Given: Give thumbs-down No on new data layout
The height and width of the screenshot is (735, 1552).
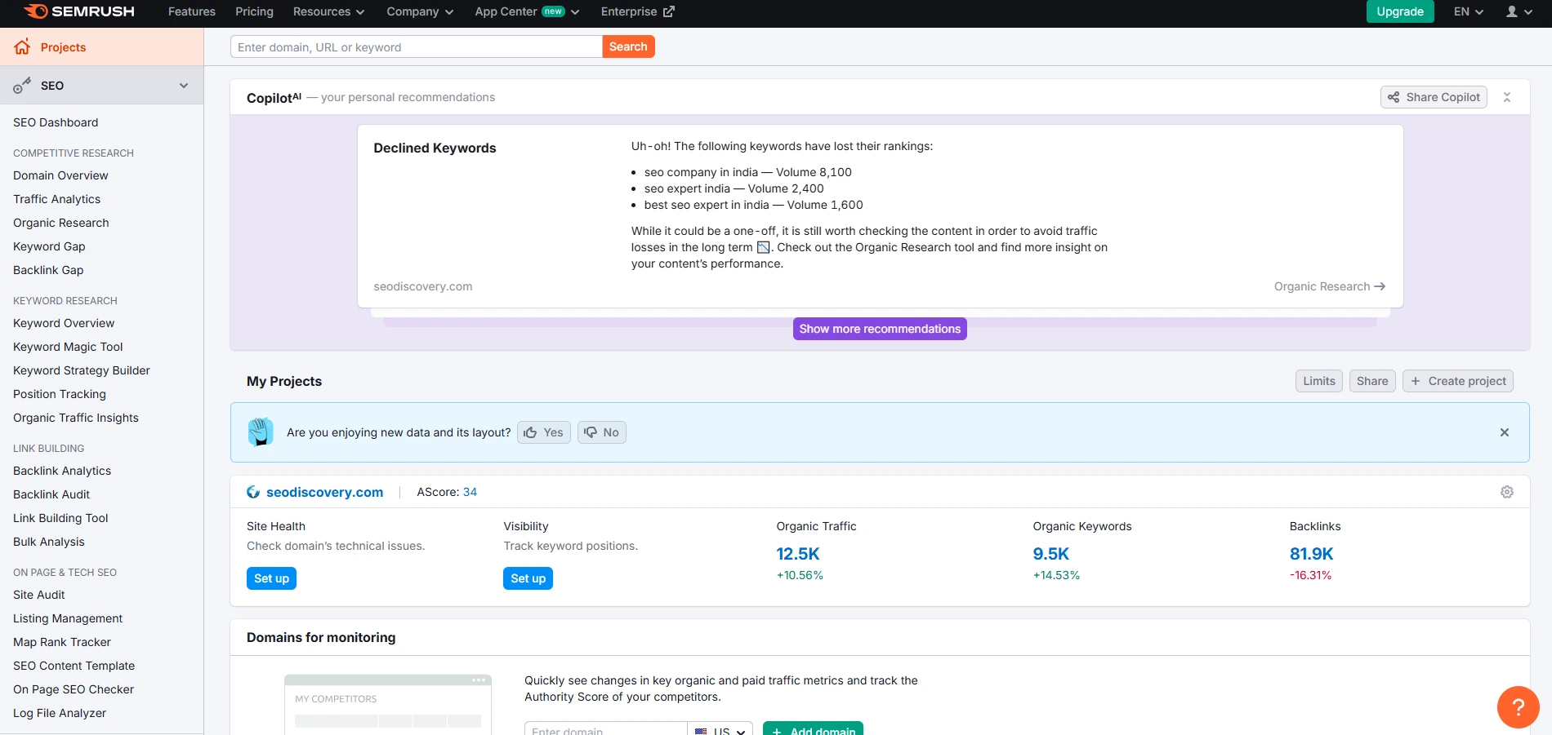Looking at the screenshot, I should click(601, 432).
